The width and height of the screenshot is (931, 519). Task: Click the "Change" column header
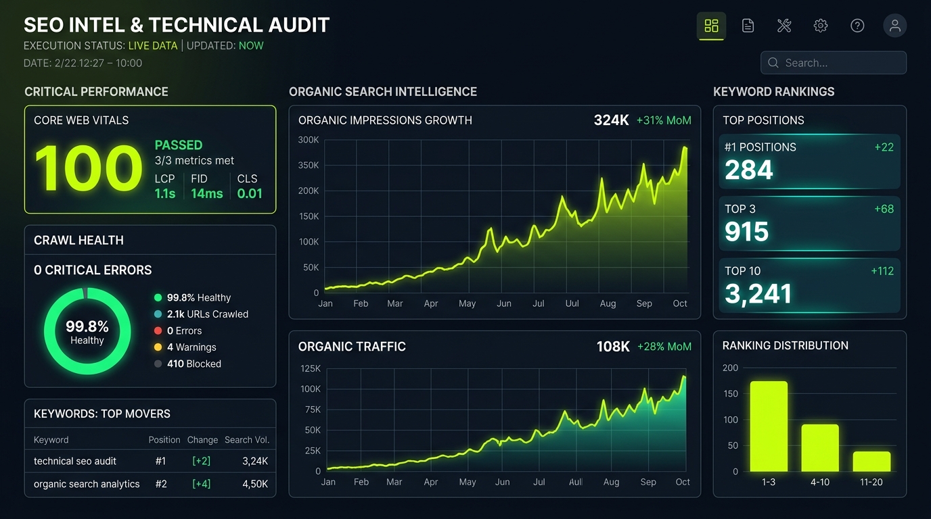tap(202, 440)
